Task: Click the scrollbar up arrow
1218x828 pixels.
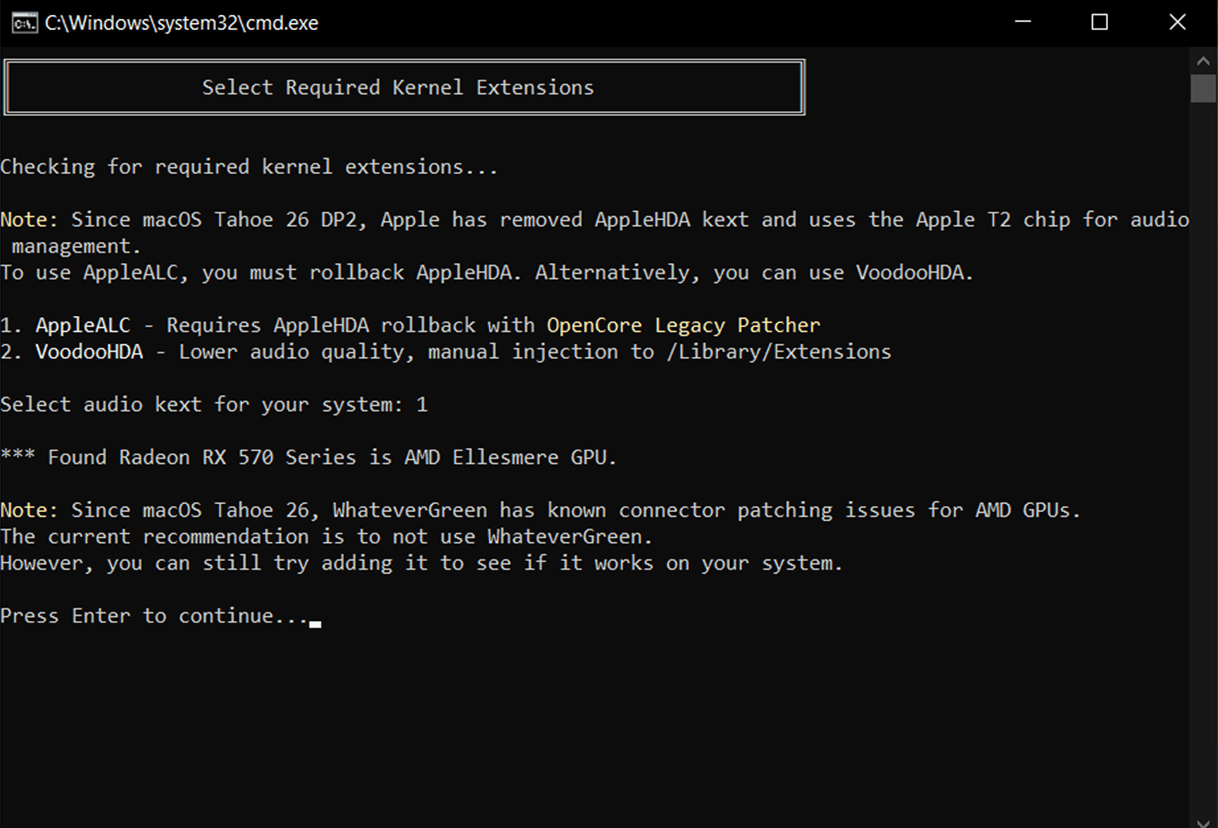Action: [1203, 60]
